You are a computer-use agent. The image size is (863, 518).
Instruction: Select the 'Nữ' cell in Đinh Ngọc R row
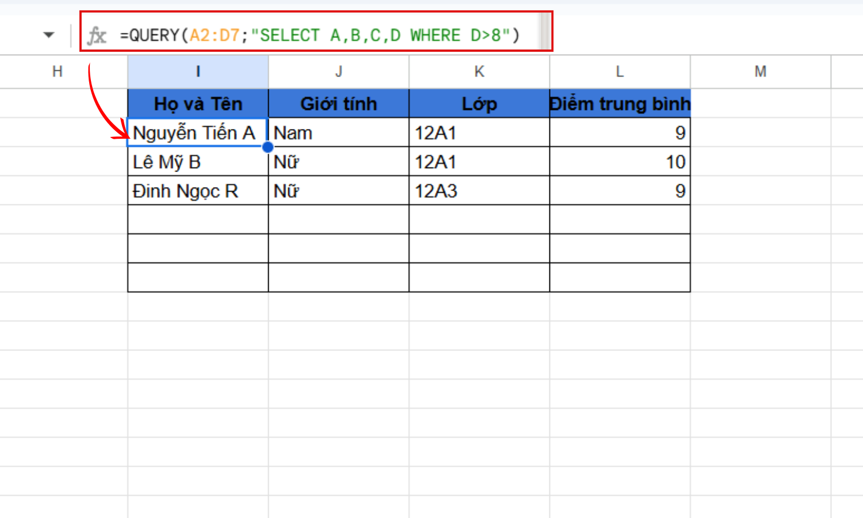(339, 191)
